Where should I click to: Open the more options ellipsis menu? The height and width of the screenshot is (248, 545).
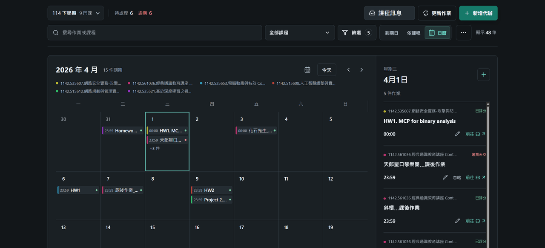464,32
